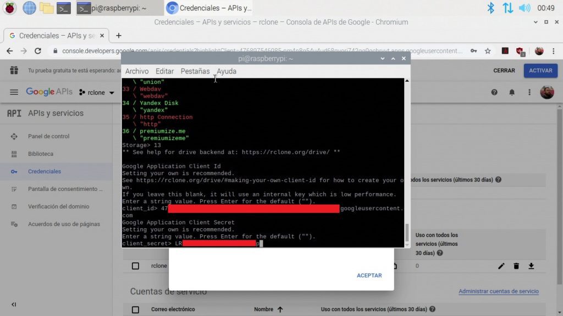Click the gift icon in trial banner
The width and height of the screenshot is (563, 316).
(x=14, y=70)
